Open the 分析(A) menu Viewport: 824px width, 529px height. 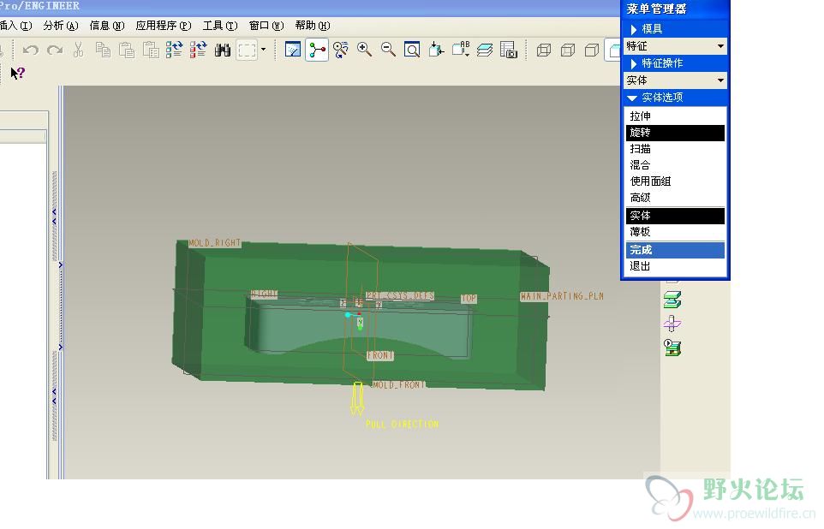pyautogui.click(x=61, y=25)
